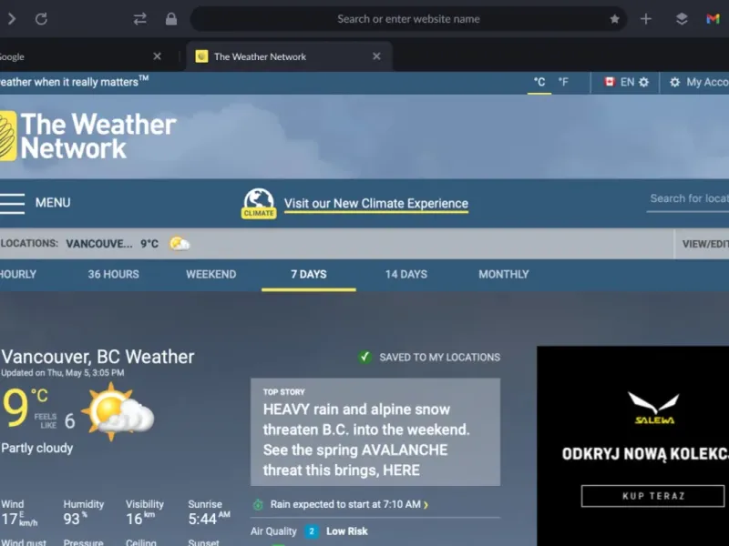
Task: Switch to the HOURLY forecast tab
Action: click(17, 275)
